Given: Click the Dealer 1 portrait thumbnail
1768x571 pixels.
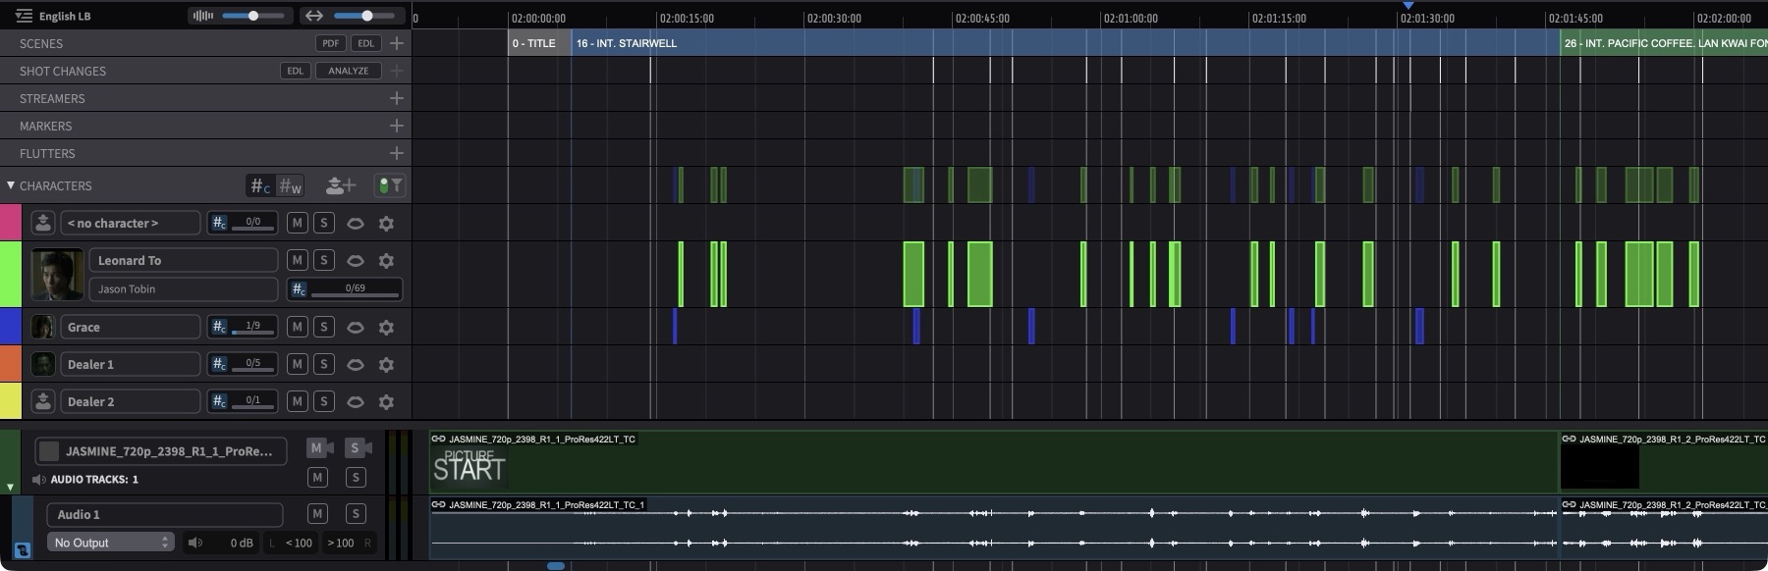Looking at the screenshot, I should [42, 364].
